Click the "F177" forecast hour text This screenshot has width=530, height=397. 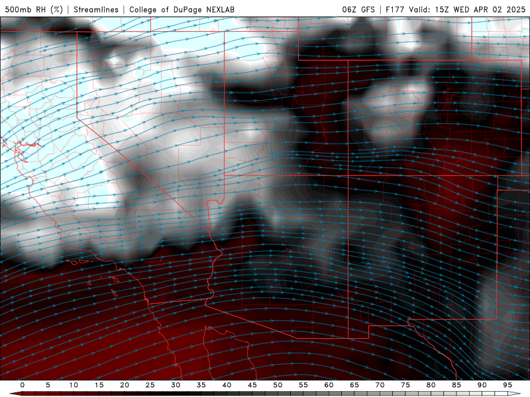coord(395,9)
